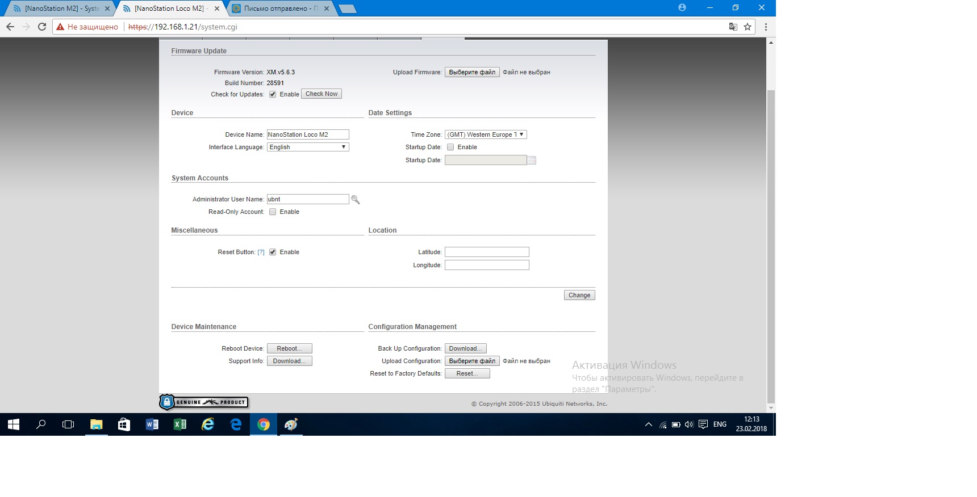977x497 pixels.
Task: Open Windows search from the taskbar
Action: tap(41, 424)
